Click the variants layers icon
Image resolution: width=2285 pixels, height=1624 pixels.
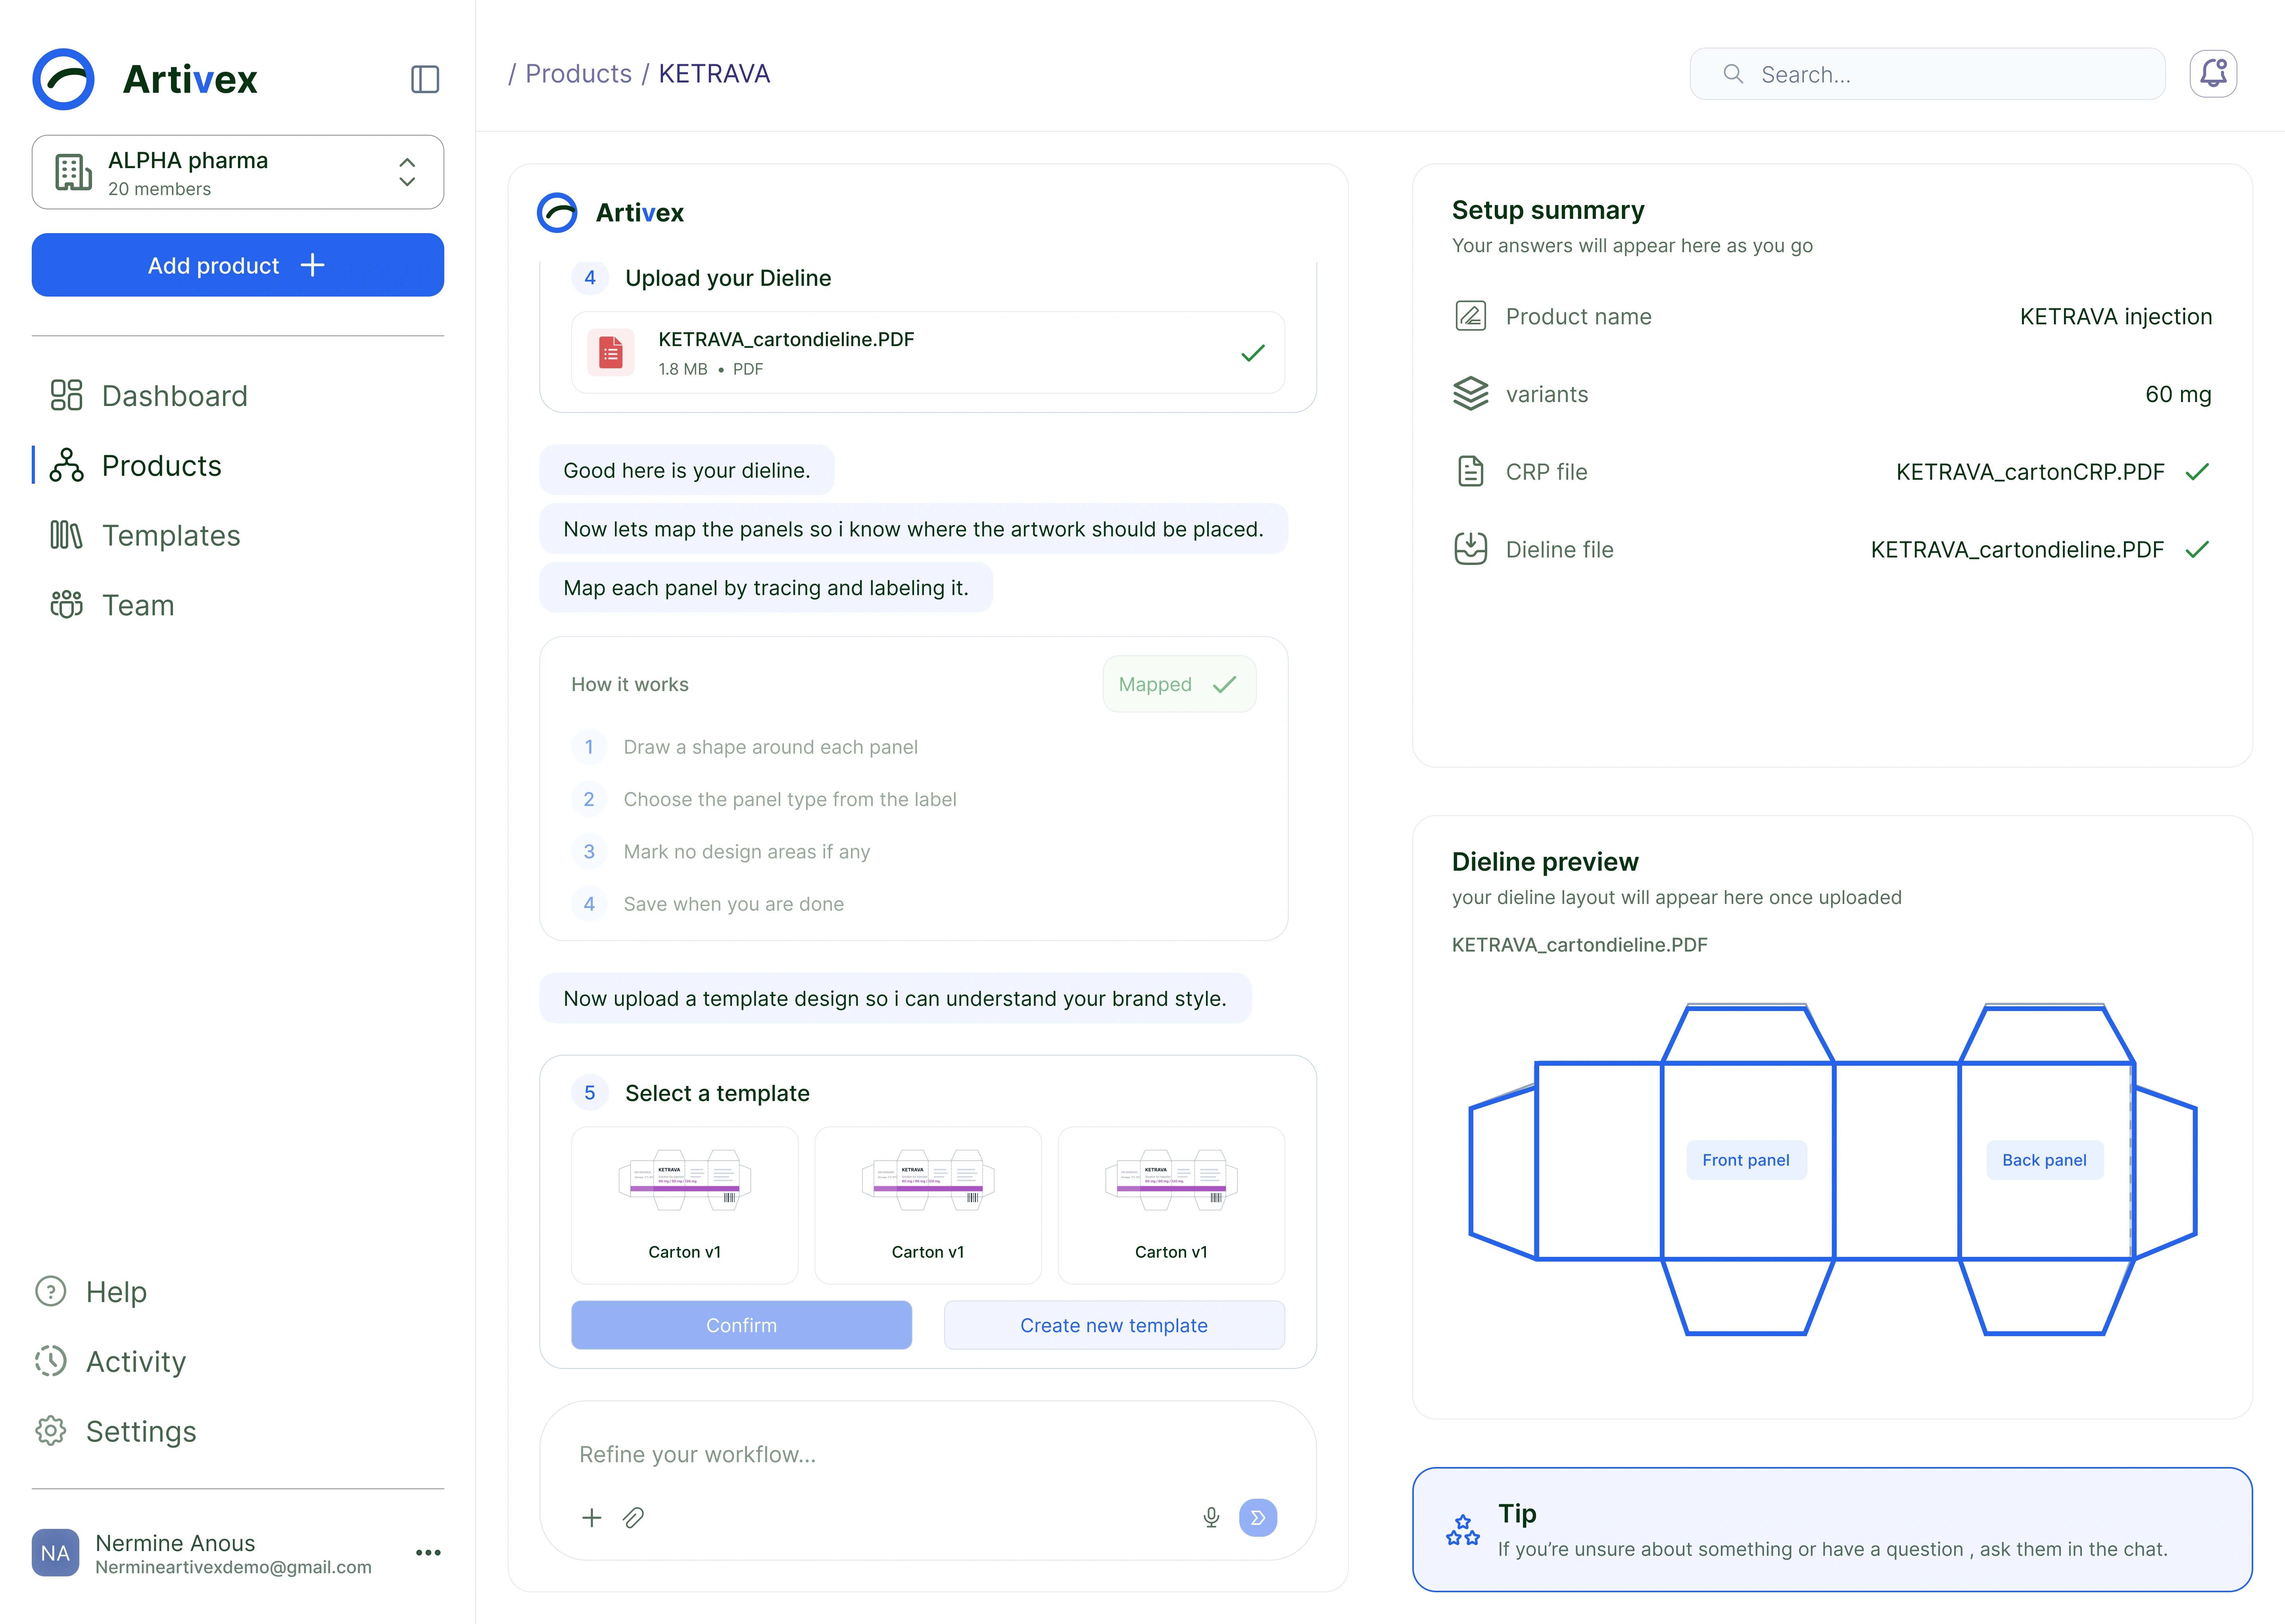click(x=1470, y=394)
